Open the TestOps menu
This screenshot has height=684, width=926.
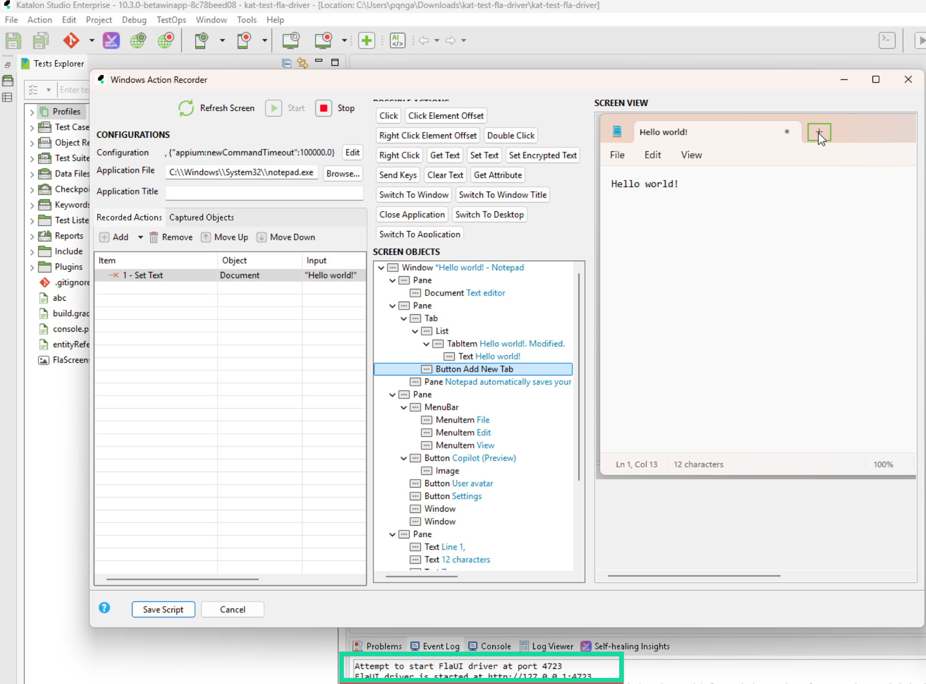click(x=171, y=20)
